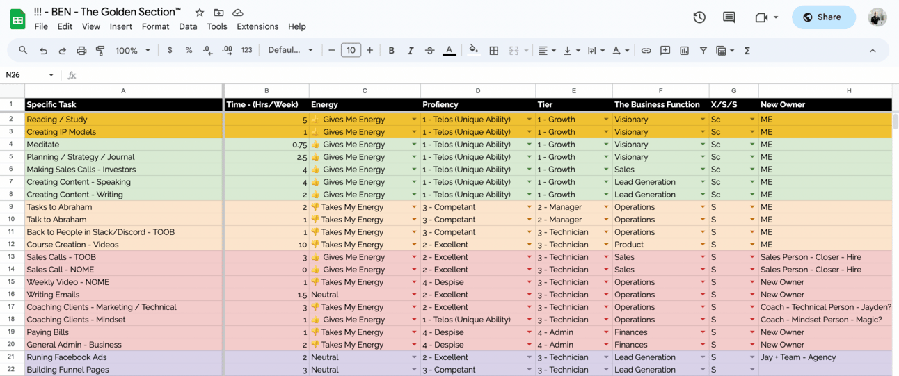The height and width of the screenshot is (376, 899).
Task: Click the insert link icon
Action: (x=646, y=51)
